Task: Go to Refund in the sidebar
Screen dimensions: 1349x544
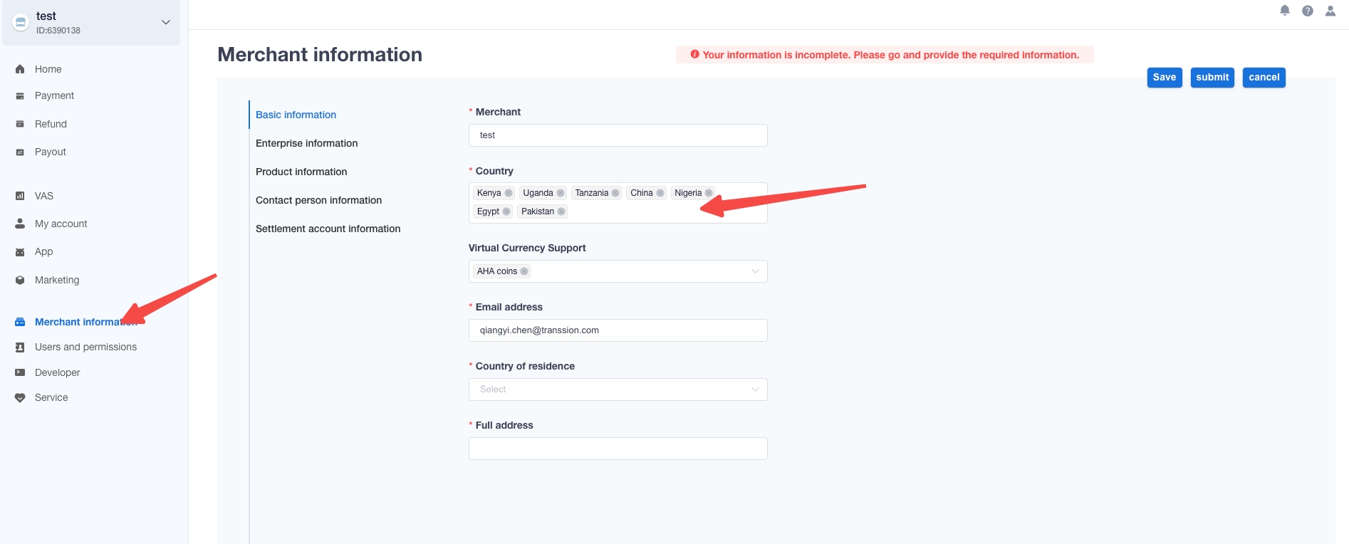Action: point(51,124)
